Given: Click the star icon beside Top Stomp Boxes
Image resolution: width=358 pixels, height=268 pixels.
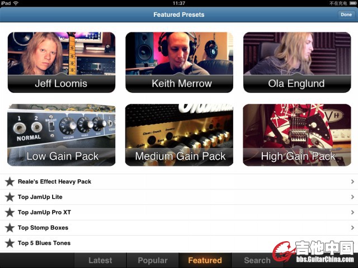Looking at the screenshot, I should (x=10, y=228).
